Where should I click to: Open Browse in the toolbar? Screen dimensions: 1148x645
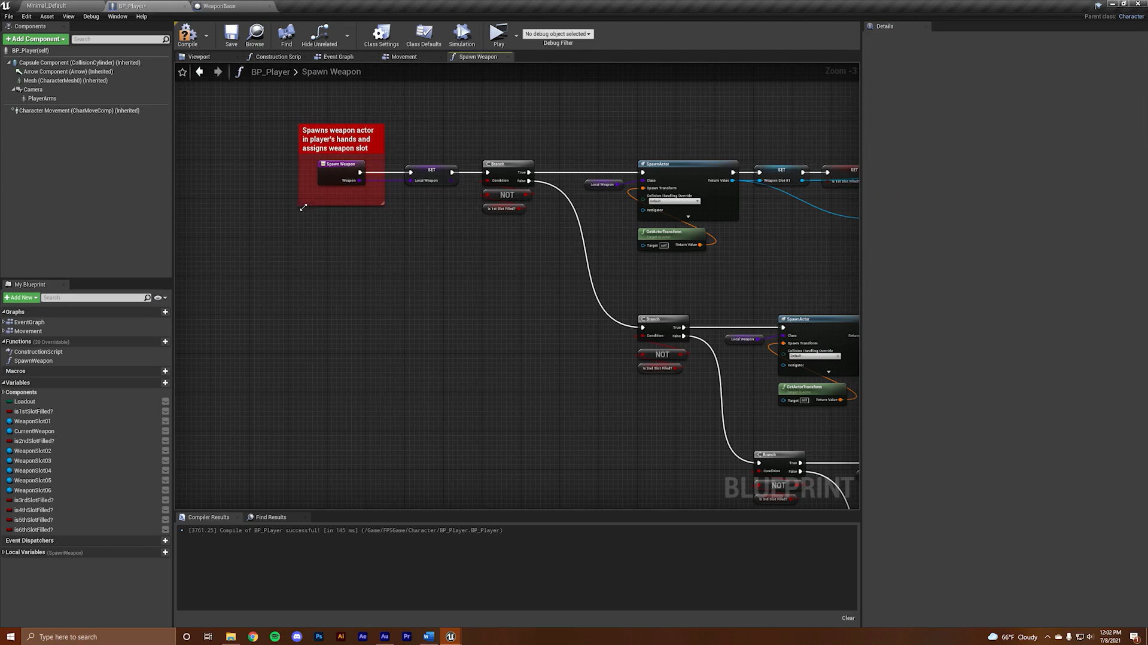[255, 35]
